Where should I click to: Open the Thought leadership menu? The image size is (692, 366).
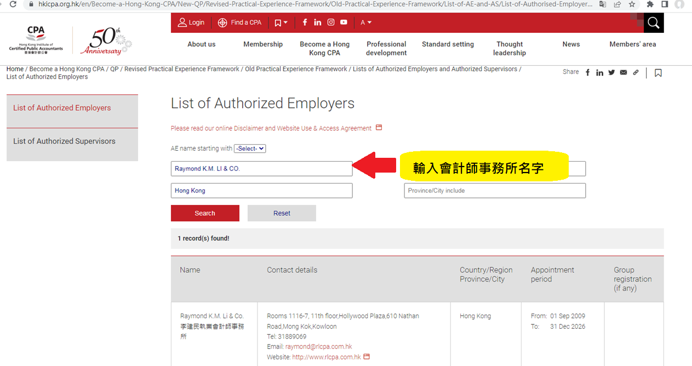510,49
